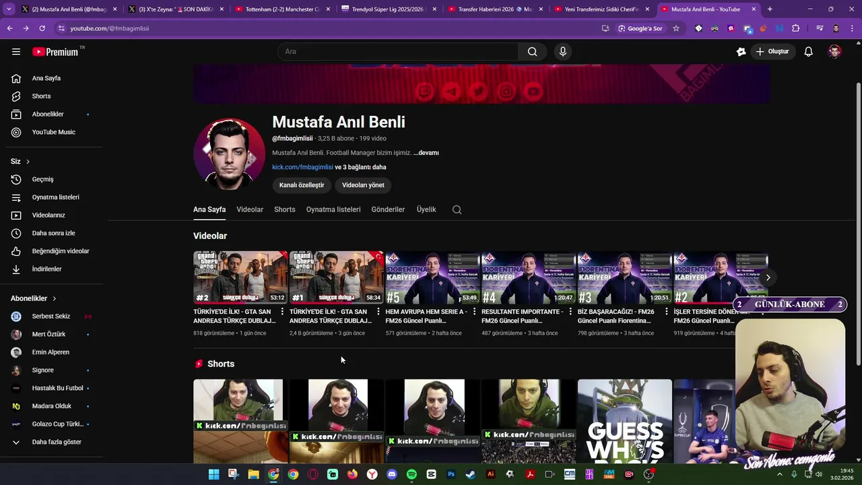Open the GUESS WHO'S BACK short
The height and width of the screenshot is (485, 862).
624,421
